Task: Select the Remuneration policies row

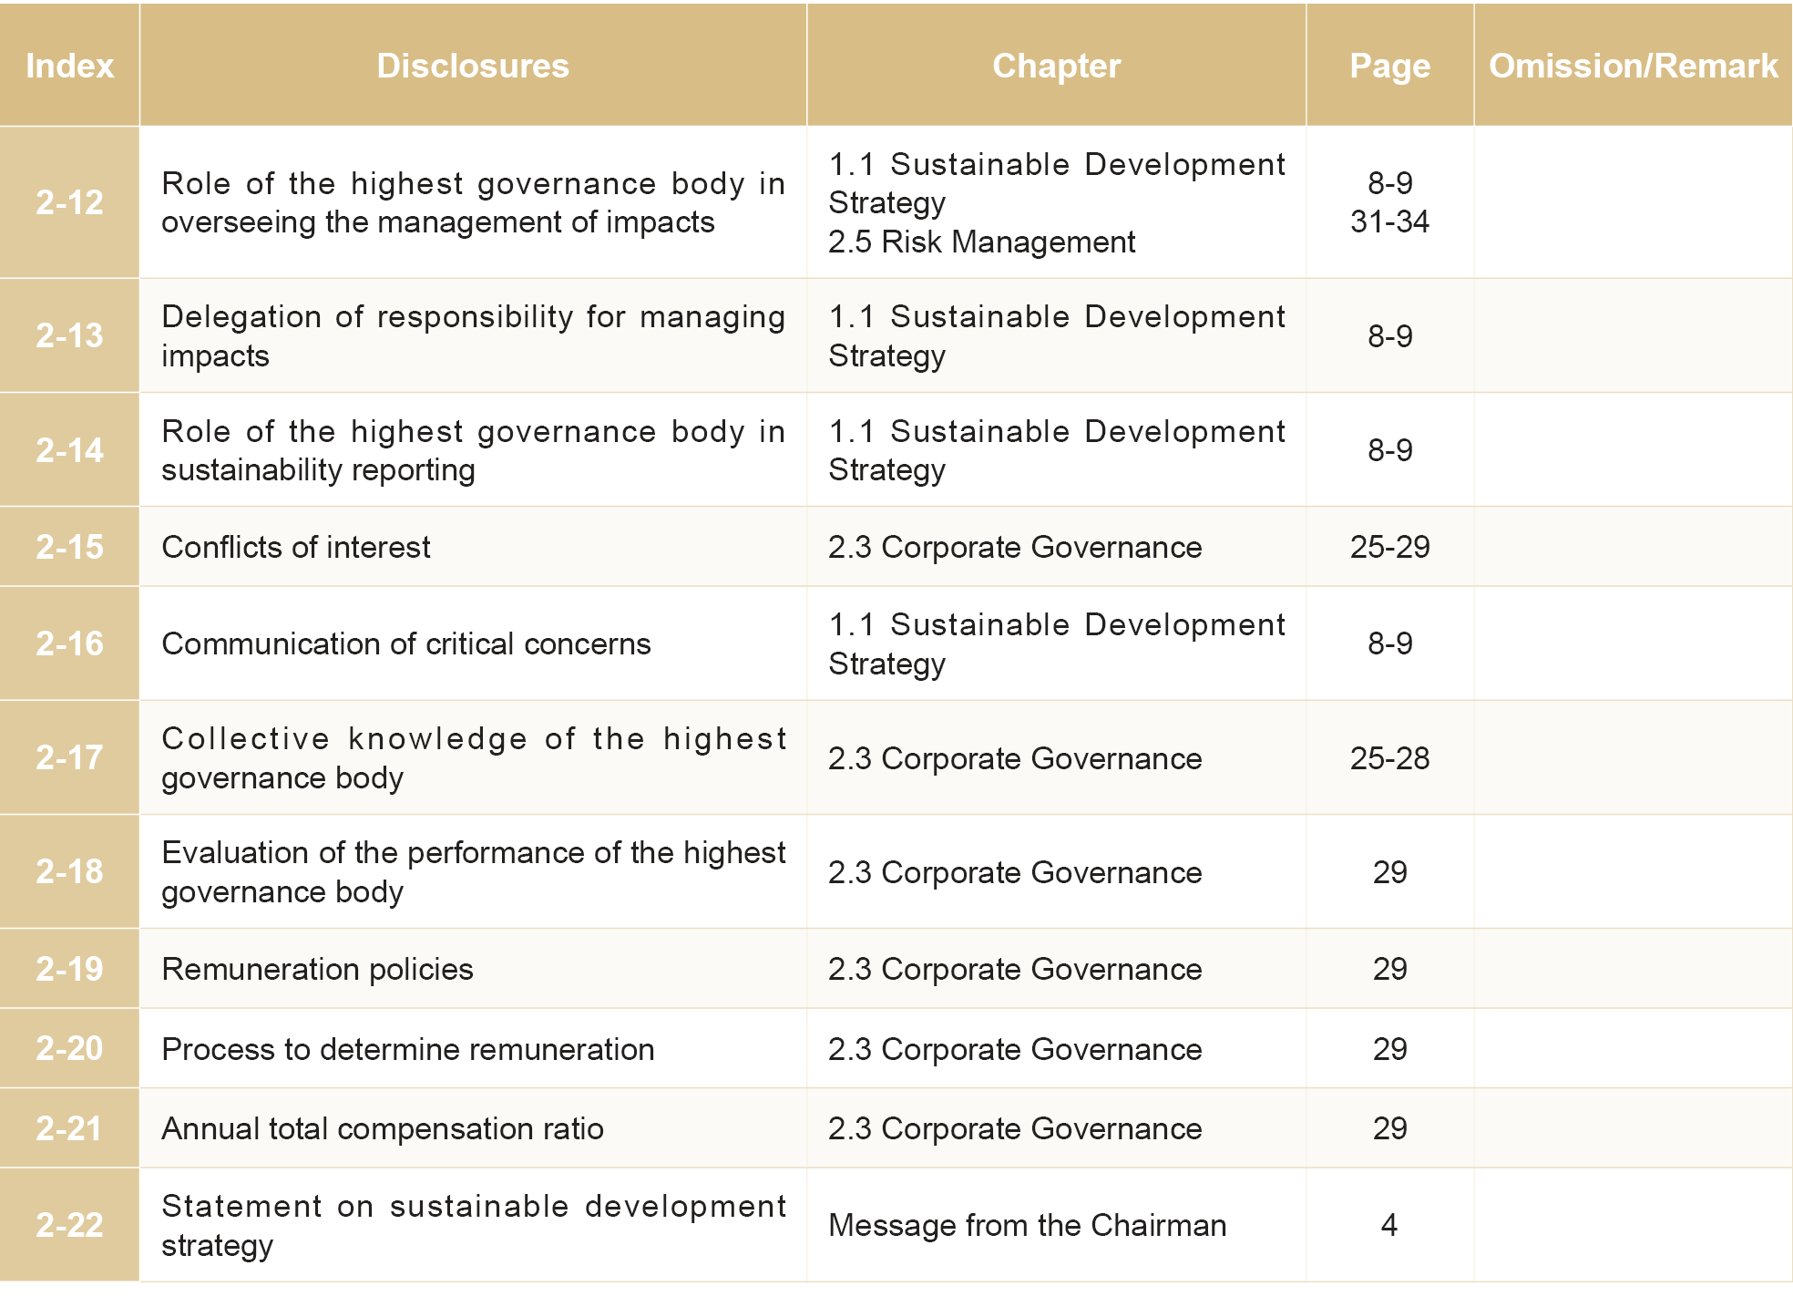Action: tap(317, 969)
